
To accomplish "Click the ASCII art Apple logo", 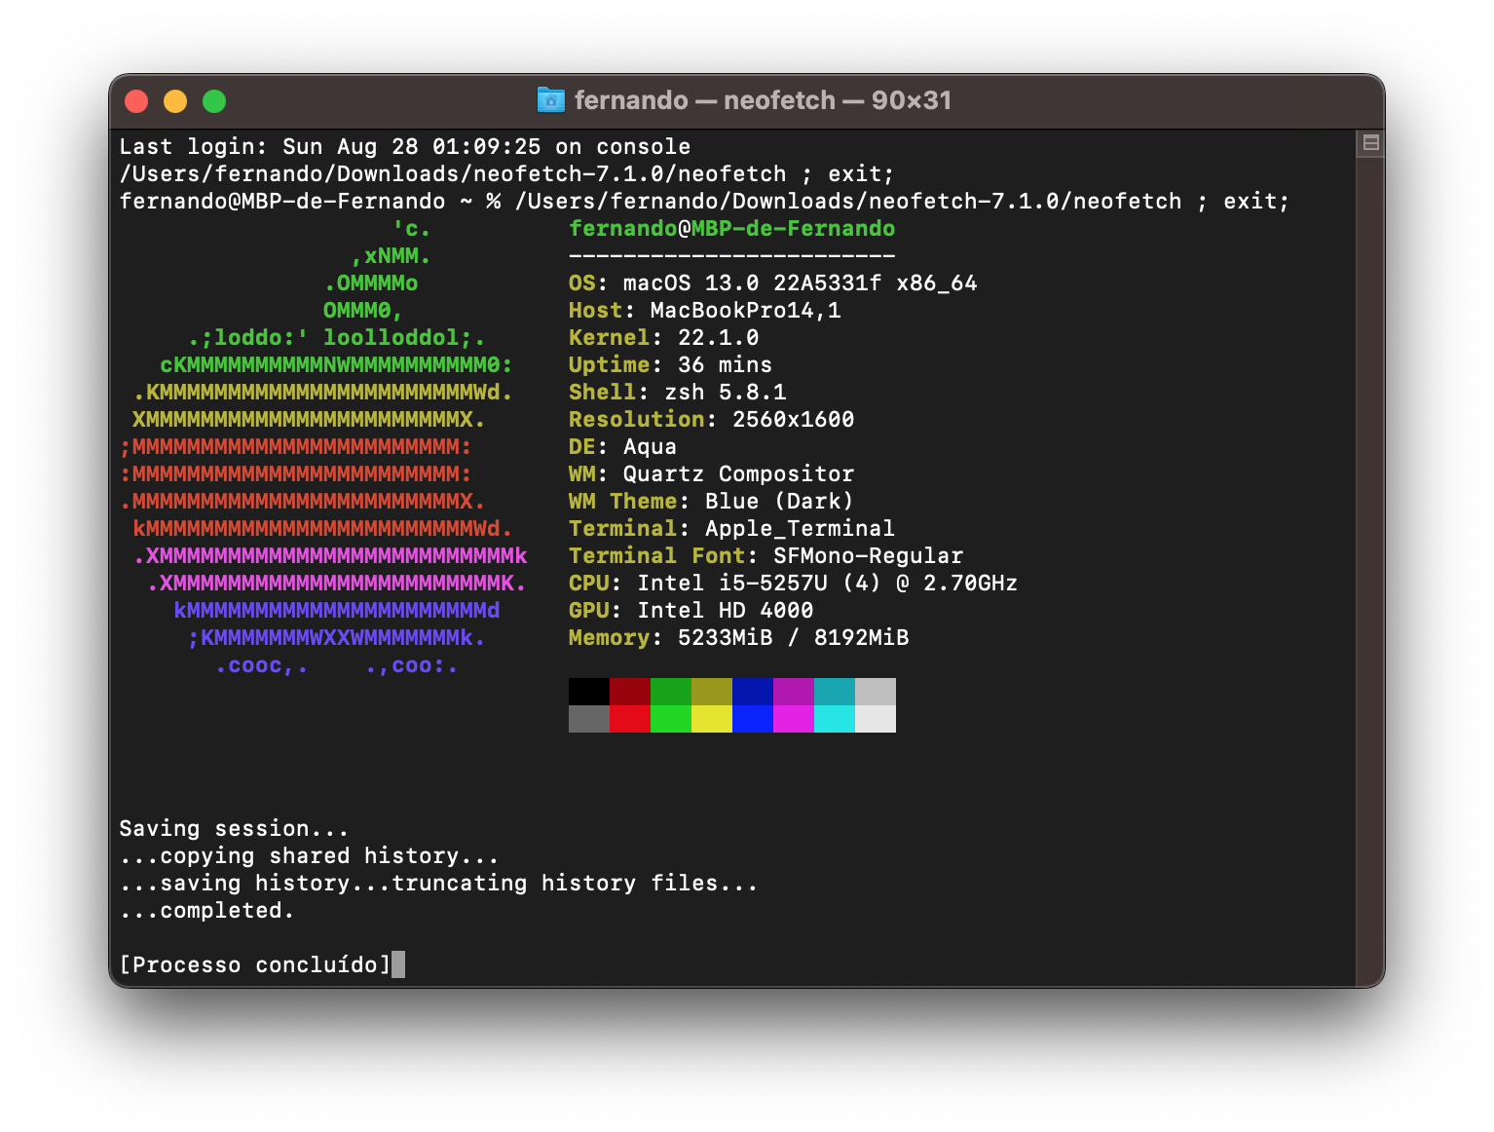I will 323,447.
